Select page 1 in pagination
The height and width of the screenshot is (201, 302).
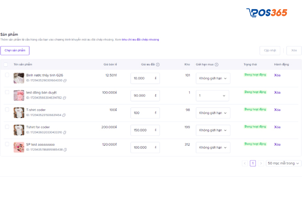coord(253,163)
